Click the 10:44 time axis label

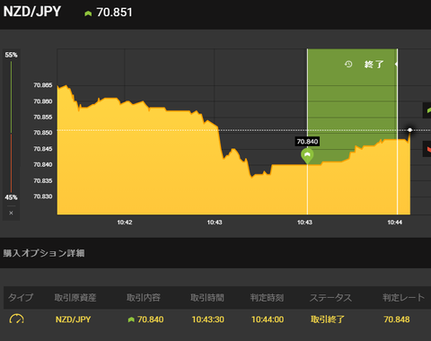pyautogui.click(x=395, y=223)
